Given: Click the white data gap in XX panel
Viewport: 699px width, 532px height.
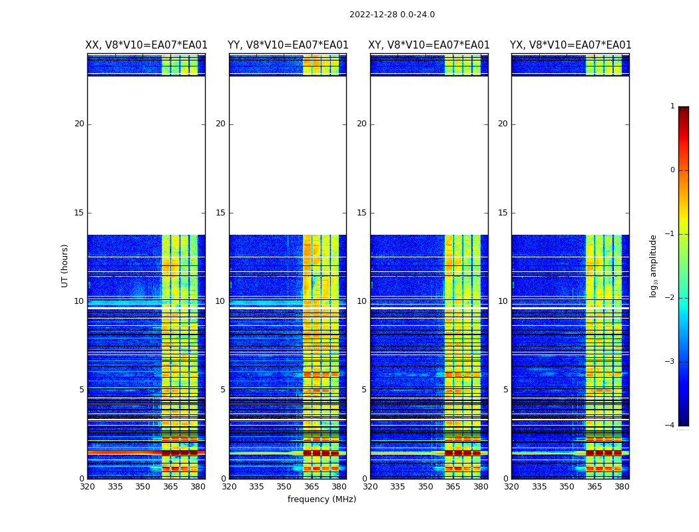Looking at the screenshot, I should tap(146, 155).
